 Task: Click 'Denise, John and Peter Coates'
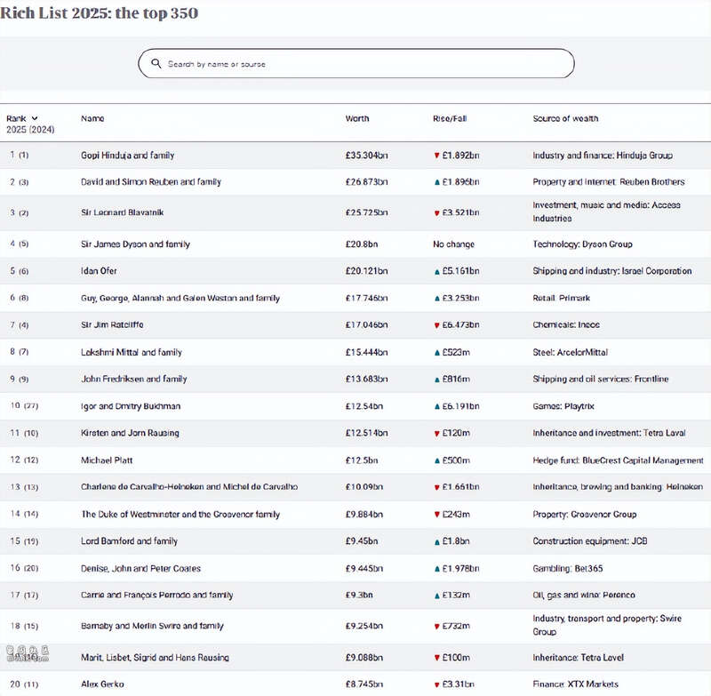coord(140,568)
